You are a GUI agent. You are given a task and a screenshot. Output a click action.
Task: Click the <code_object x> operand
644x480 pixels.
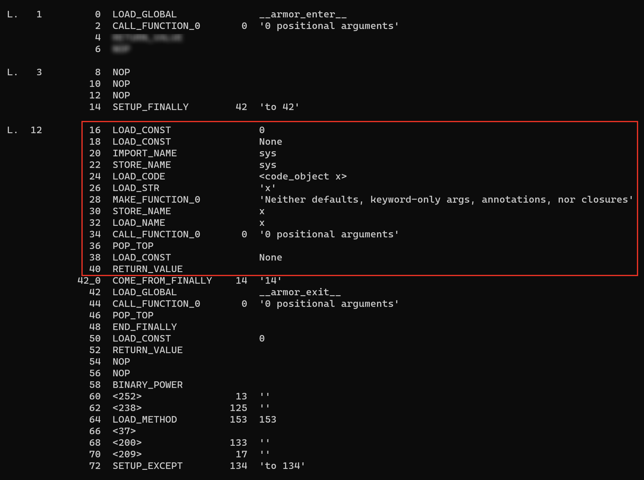click(303, 176)
